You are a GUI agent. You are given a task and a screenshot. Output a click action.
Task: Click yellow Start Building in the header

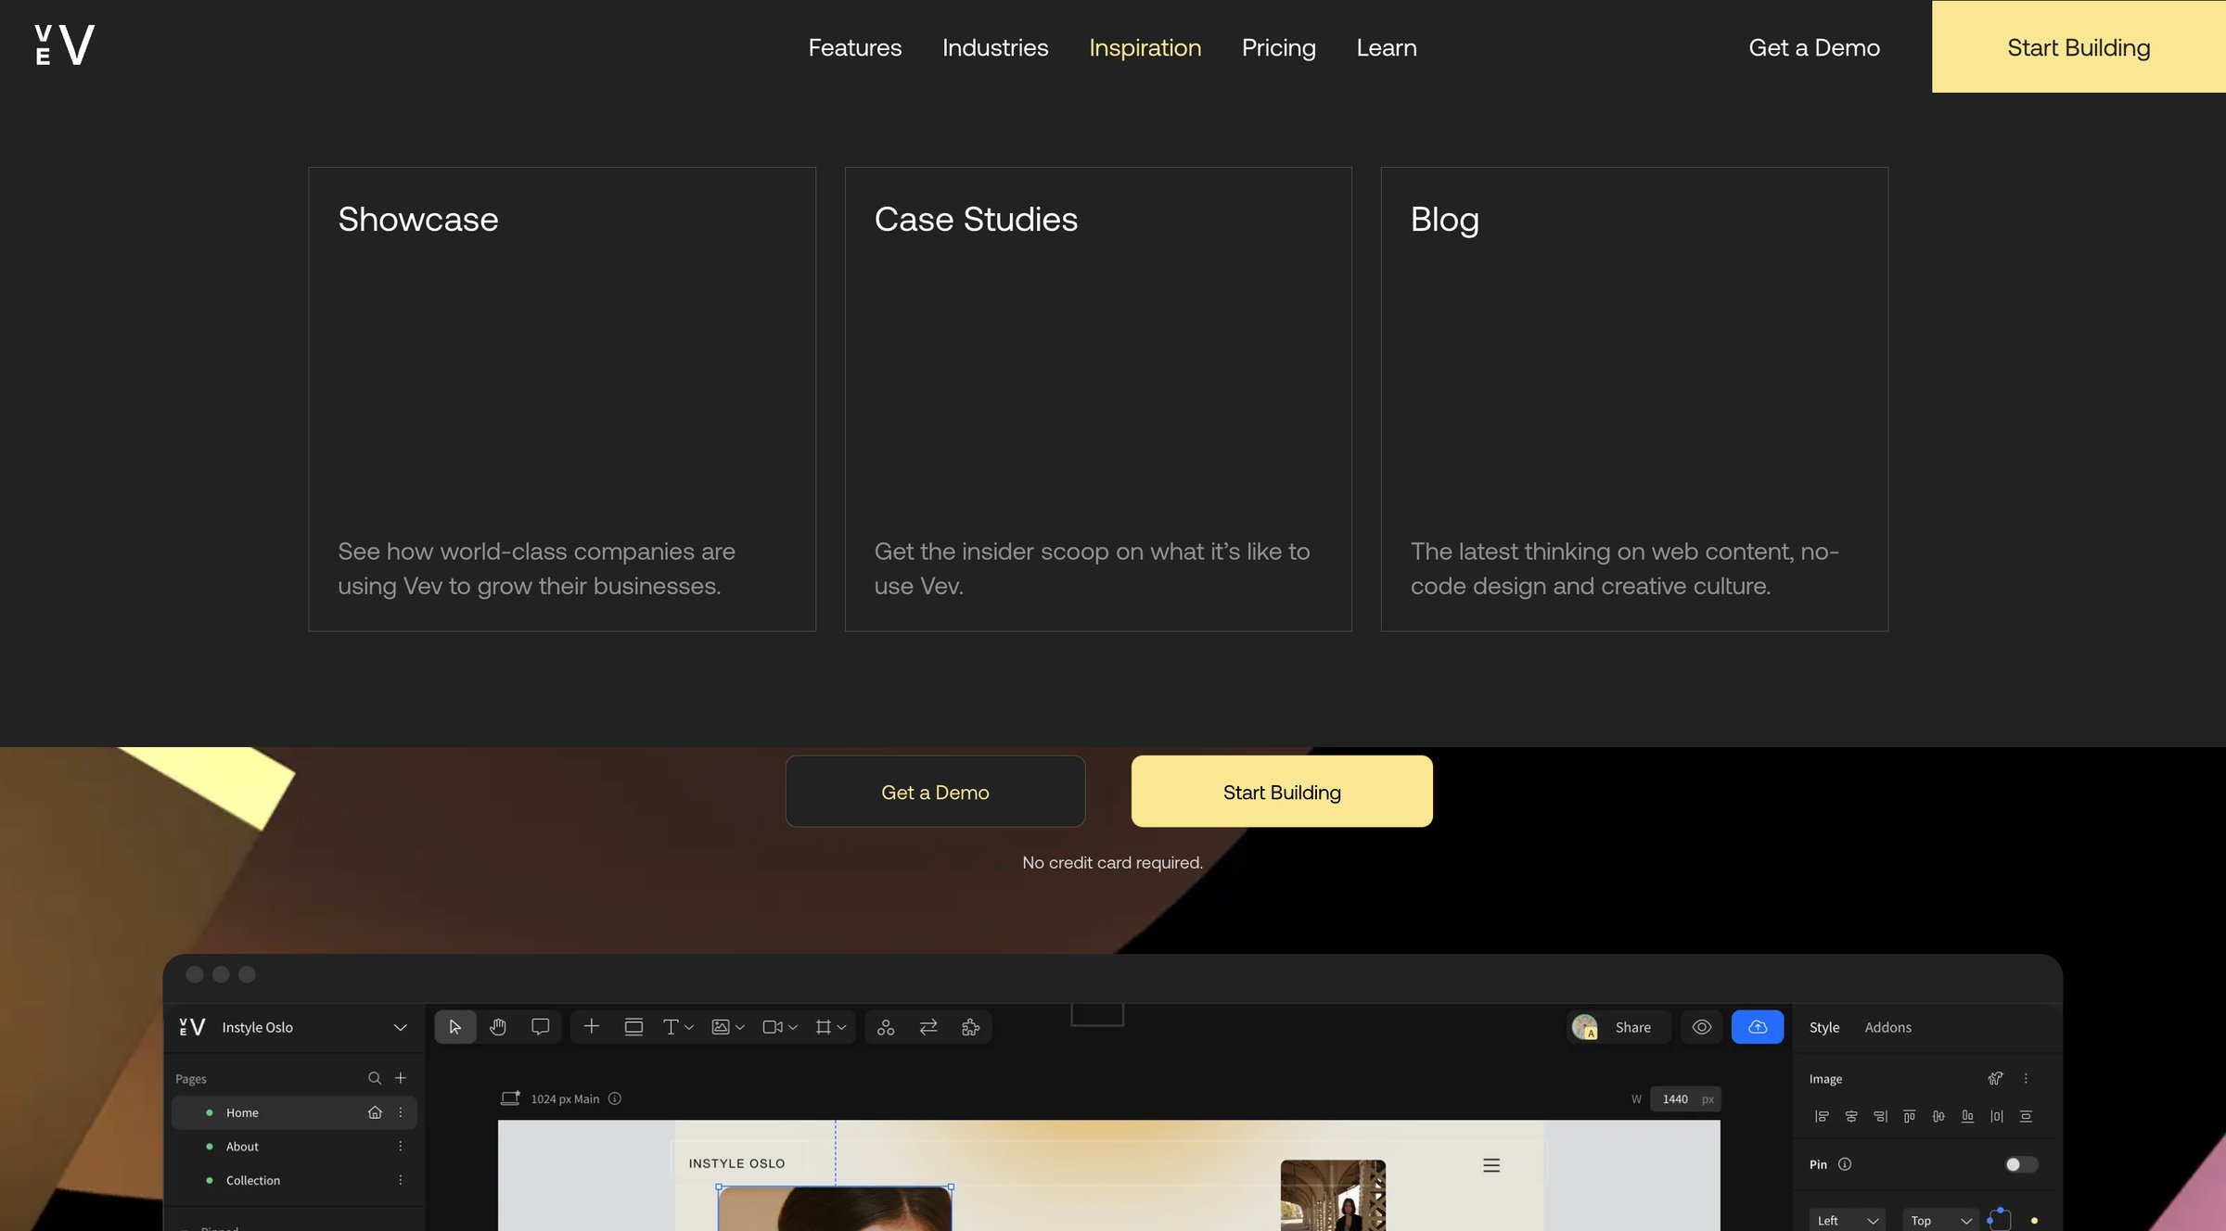point(2079,46)
